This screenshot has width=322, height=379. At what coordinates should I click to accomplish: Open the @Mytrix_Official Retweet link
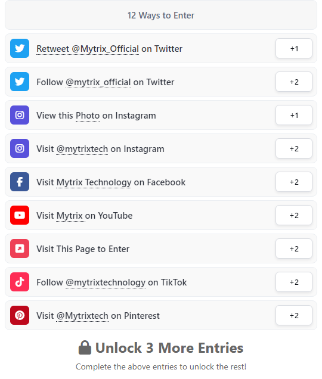88,49
